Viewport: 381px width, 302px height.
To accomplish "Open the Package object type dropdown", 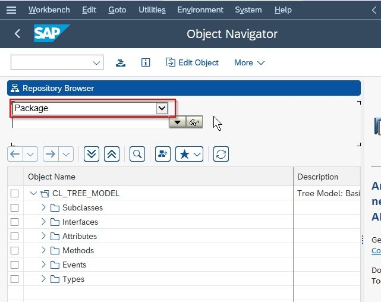I will 162,108.
